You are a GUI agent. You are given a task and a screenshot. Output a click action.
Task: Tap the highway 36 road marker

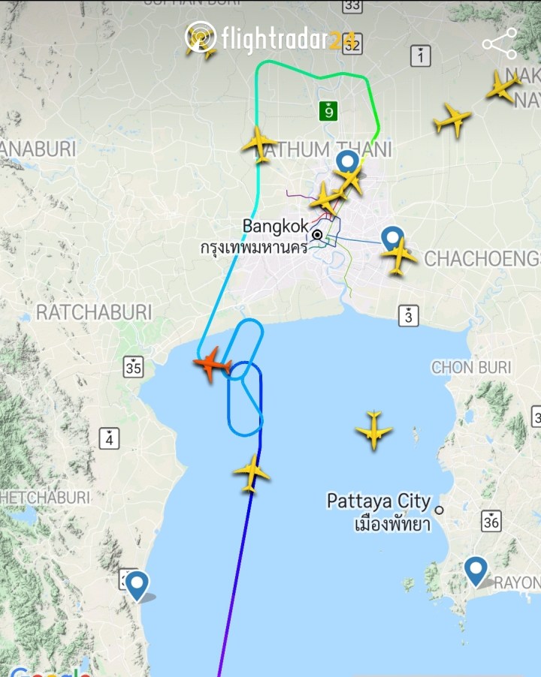491,521
